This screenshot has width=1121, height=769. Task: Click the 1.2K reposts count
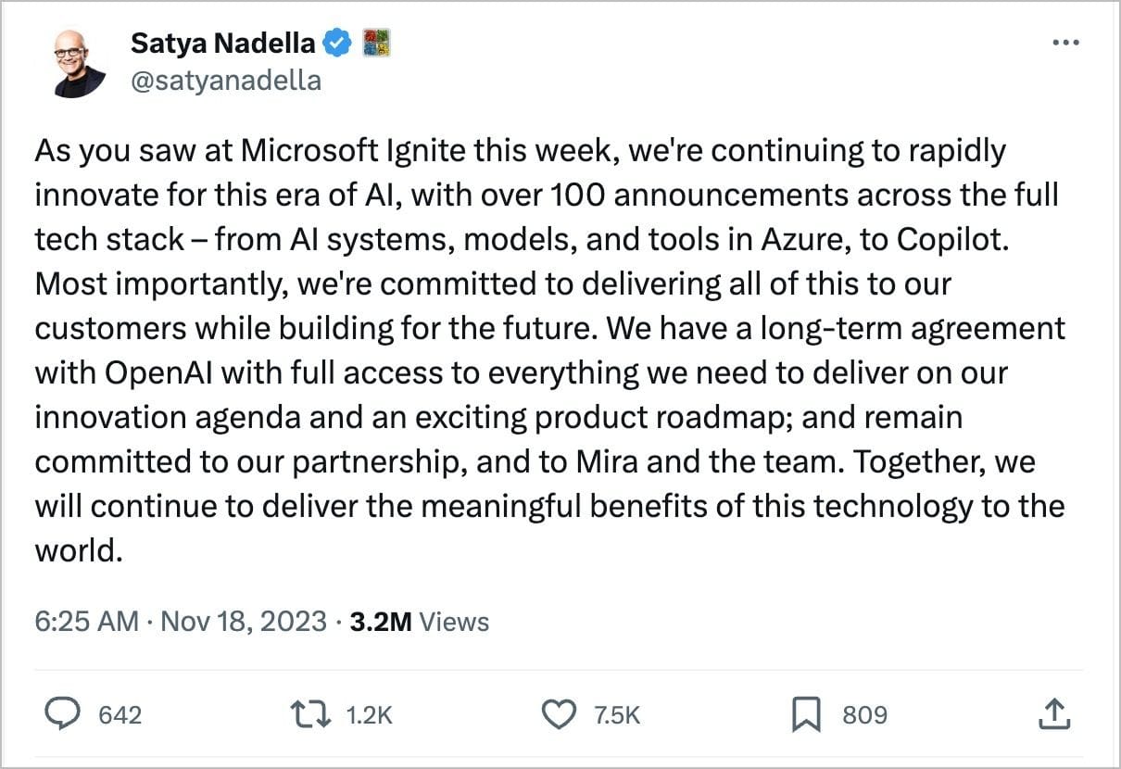point(370,715)
